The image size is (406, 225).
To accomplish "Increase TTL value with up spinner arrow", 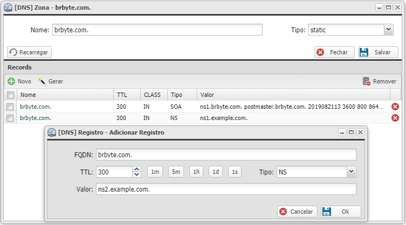I will point(137,169).
